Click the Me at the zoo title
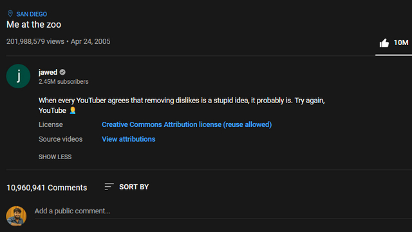This screenshot has height=232, width=412. [x=34, y=24]
